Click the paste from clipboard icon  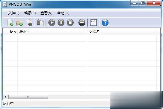(x=40, y=23)
